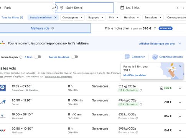Click emissions info icon on Air France row
The width and height of the screenshot is (186, 138).
coord(137,132)
